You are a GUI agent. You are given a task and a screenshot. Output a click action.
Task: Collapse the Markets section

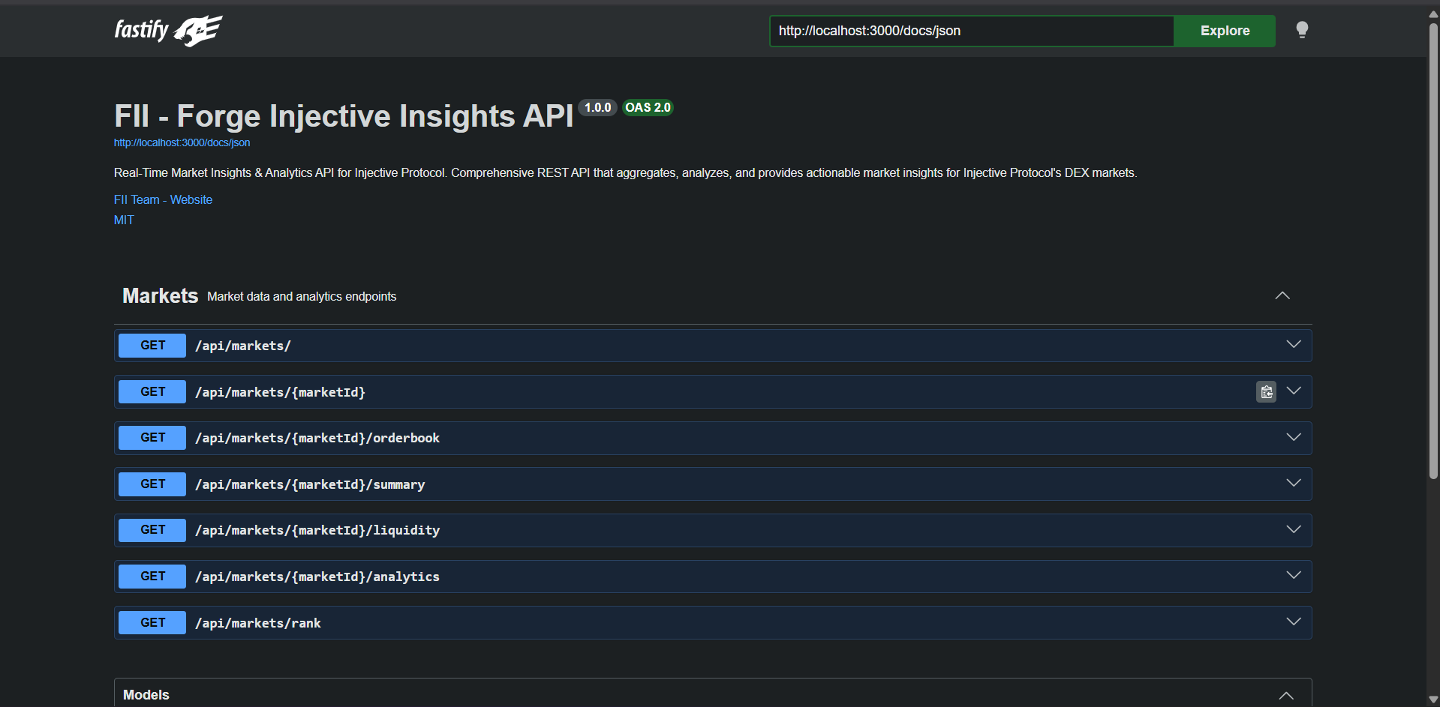(x=1282, y=296)
